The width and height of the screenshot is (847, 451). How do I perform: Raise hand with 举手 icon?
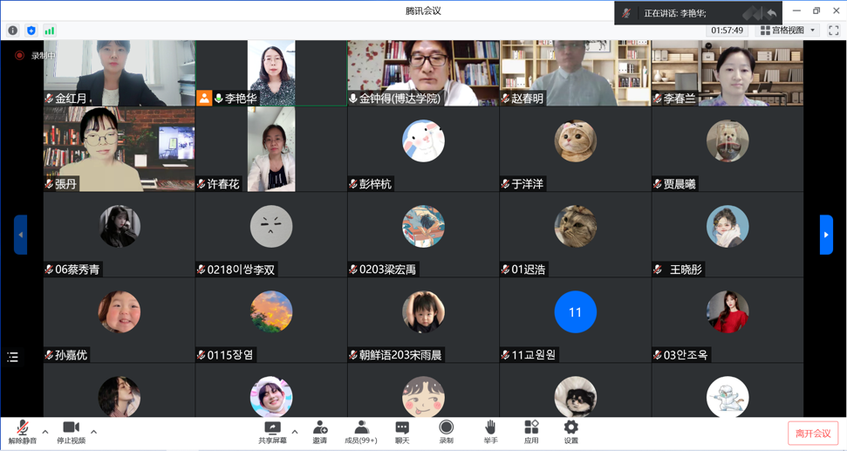490,431
